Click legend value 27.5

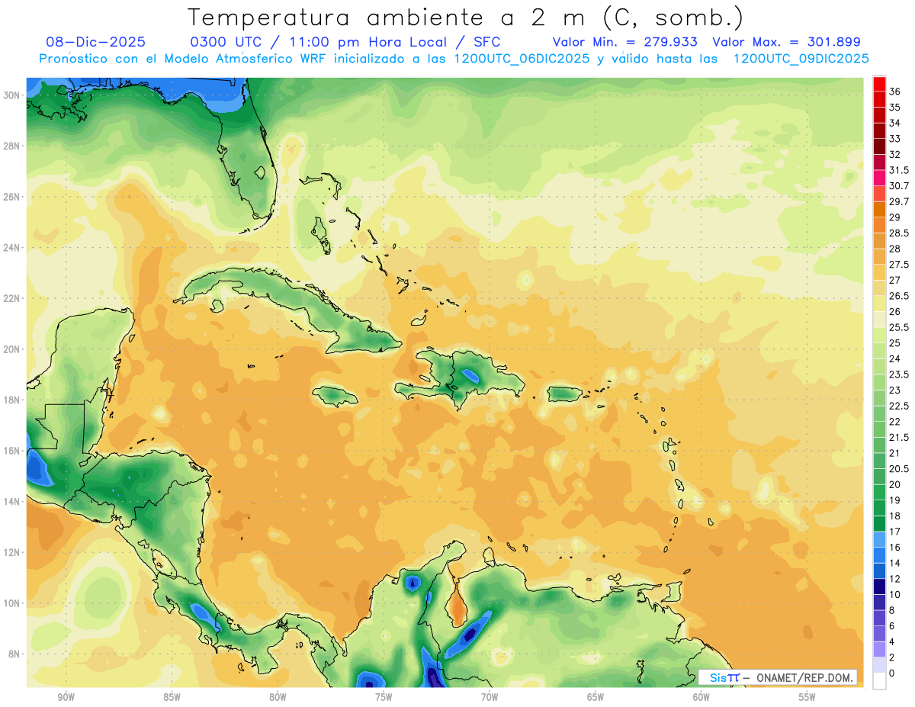click(x=899, y=265)
